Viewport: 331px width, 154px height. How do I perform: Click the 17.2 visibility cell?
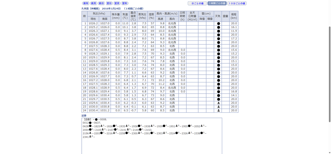pyautogui.click(x=234, y=39)
